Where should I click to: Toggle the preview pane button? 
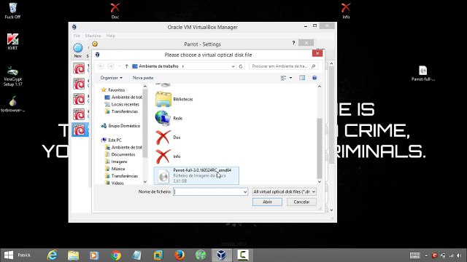coord(302,78)
